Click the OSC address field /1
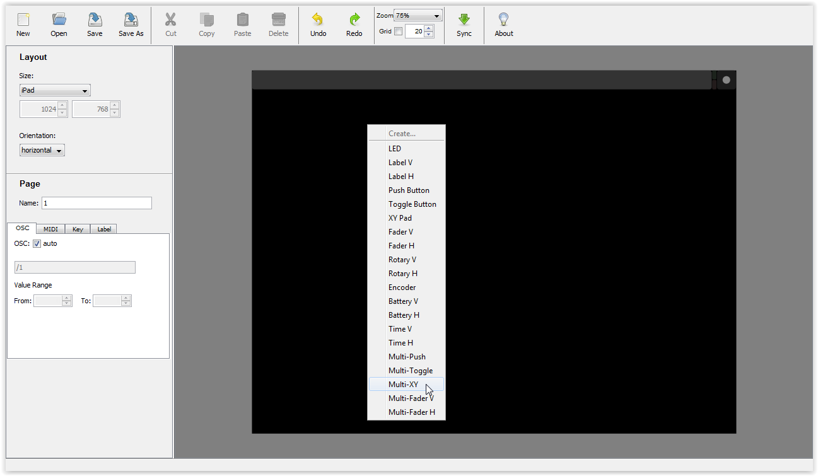This screenshot has width=818, height=476. click(74, 267)
